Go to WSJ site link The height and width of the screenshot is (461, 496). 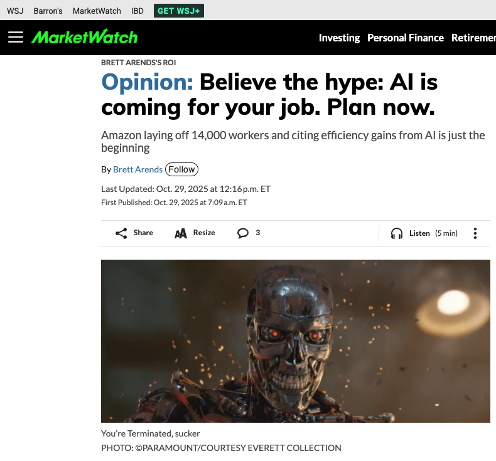coord(15,11)
